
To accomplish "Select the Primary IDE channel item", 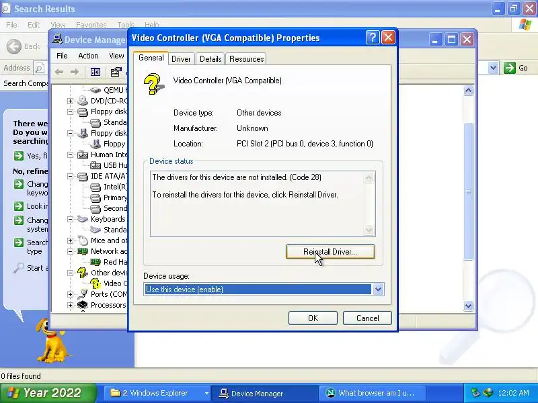I will coord(108,197).
